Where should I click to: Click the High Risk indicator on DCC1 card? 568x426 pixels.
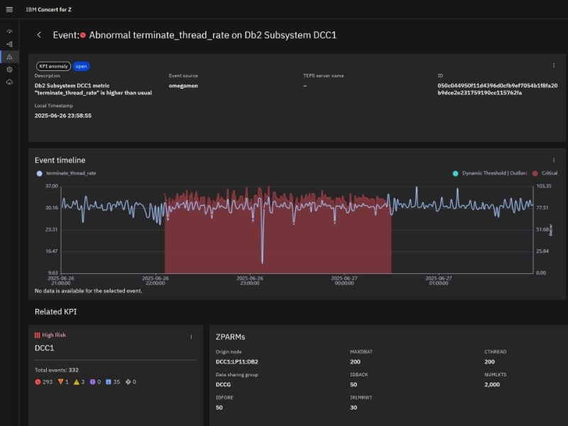click(50, 335)
